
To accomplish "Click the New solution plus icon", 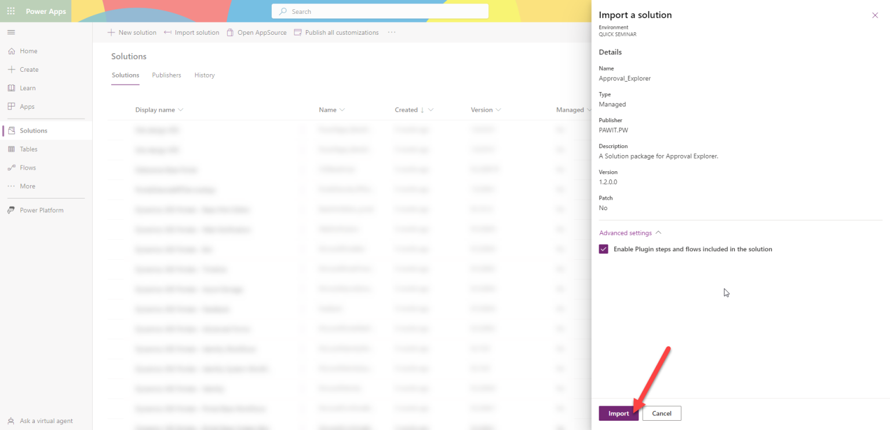I will (111, 32).
